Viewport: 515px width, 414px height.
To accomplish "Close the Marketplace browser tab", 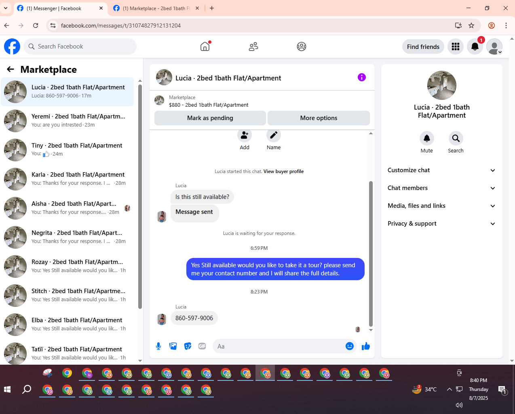I will tap(197, 8).
